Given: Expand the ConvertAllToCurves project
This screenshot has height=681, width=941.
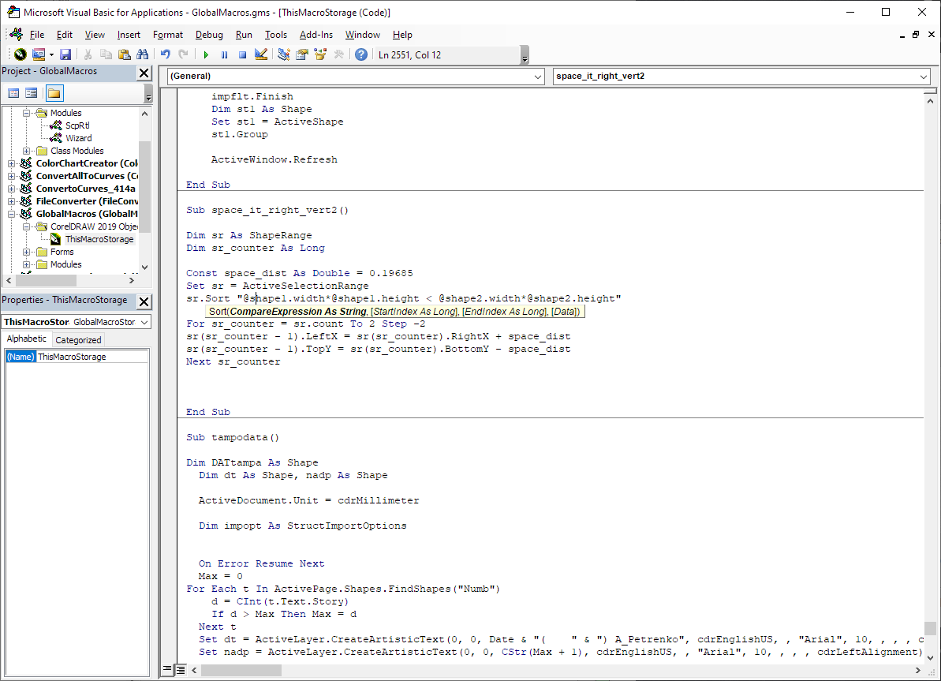Looking at the screenshot, I should click(11, 176).
